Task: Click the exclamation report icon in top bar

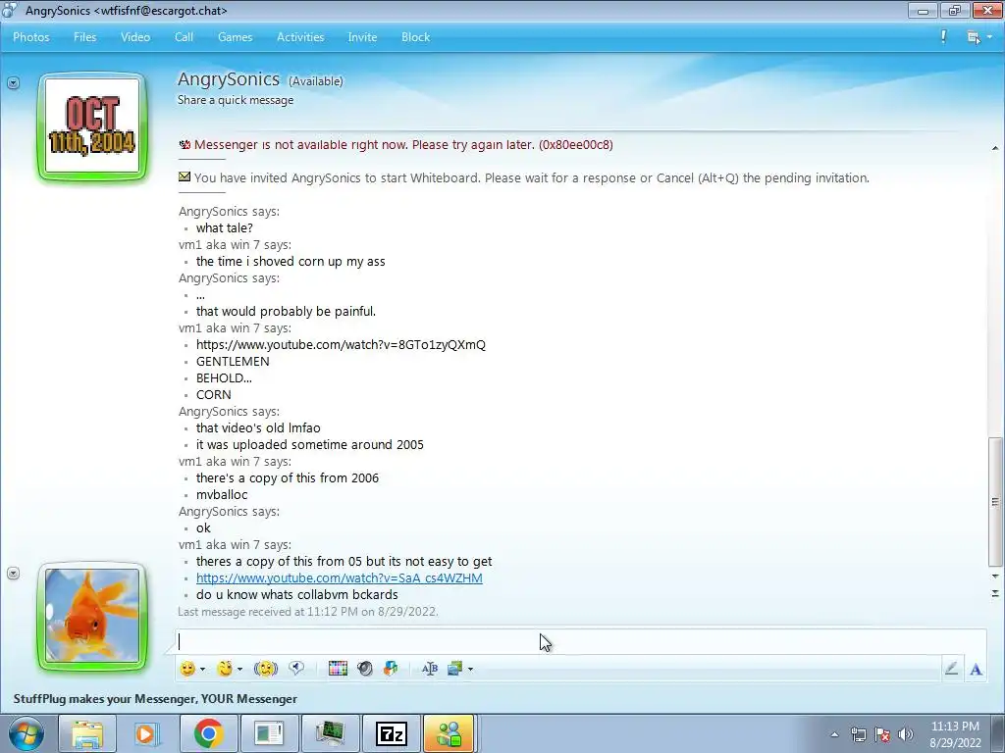Action: (943, 36)
